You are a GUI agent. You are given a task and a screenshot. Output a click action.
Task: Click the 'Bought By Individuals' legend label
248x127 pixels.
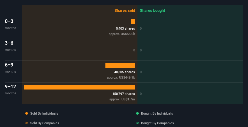click(157, 113)
